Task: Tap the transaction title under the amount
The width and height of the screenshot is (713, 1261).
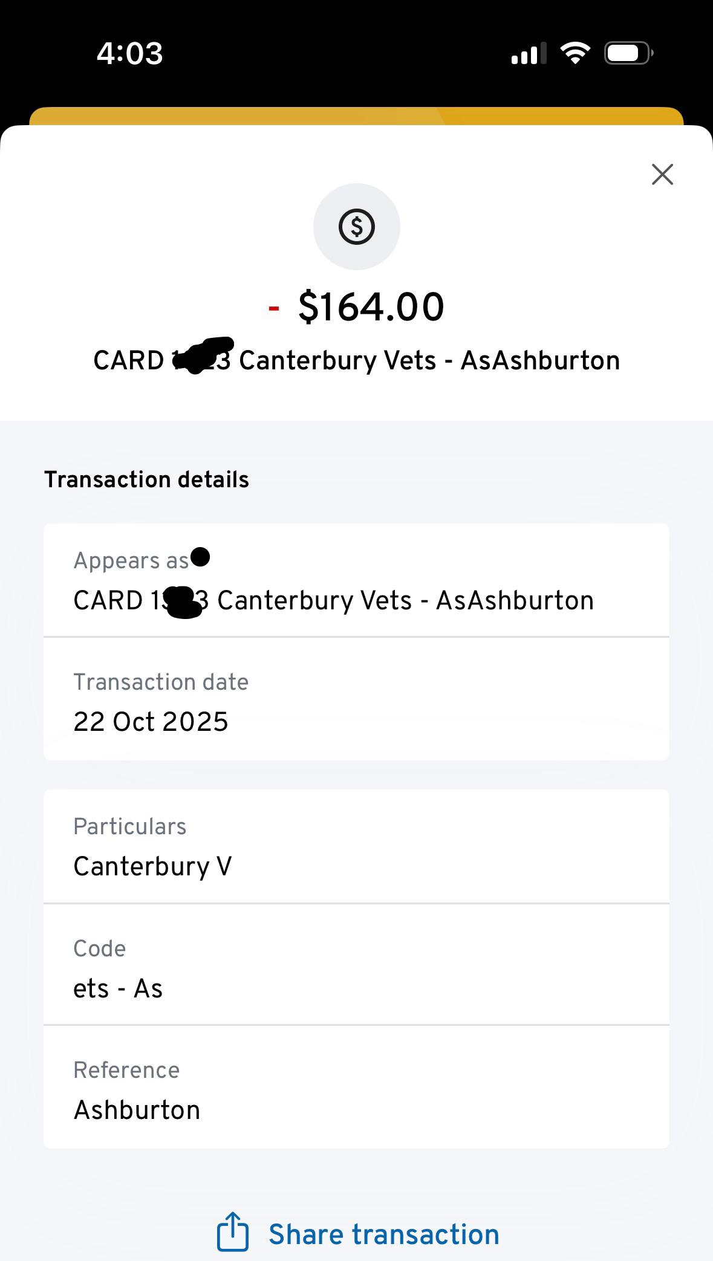Action: [356, 361]
